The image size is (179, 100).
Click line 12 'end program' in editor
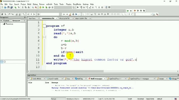coord(56,63)
